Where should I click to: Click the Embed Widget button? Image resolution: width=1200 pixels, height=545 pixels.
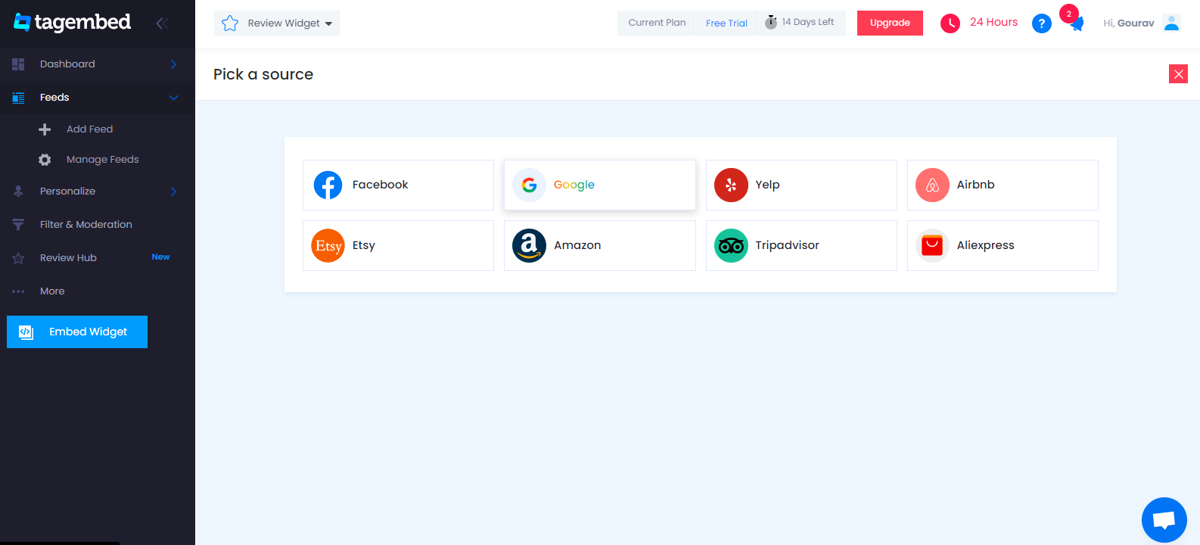click(77, 332)
